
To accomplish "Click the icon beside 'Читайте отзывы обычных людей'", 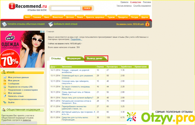I will tap(4, 24).
